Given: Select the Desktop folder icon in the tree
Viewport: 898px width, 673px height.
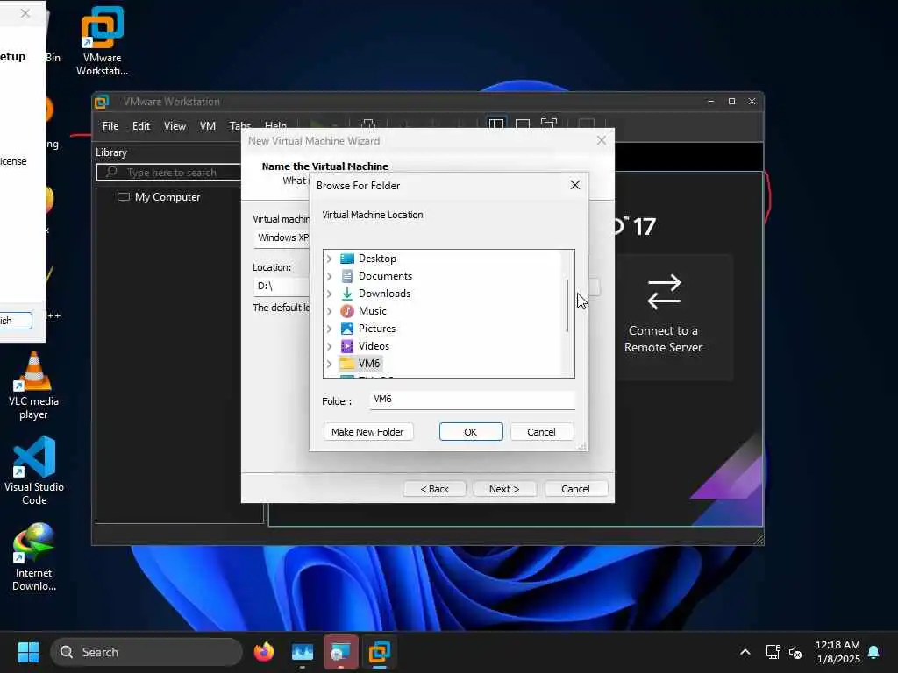Looking at the screenshot, I should pos(347,259).
